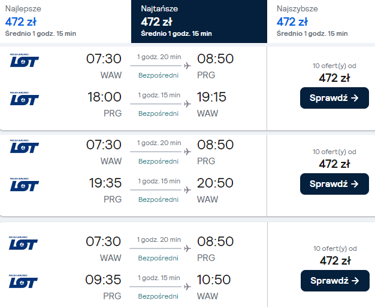Viewport: 375px width, 307px height.
Task: Click the 20:50 arrival time at WAW
Action: pos(215,183)
